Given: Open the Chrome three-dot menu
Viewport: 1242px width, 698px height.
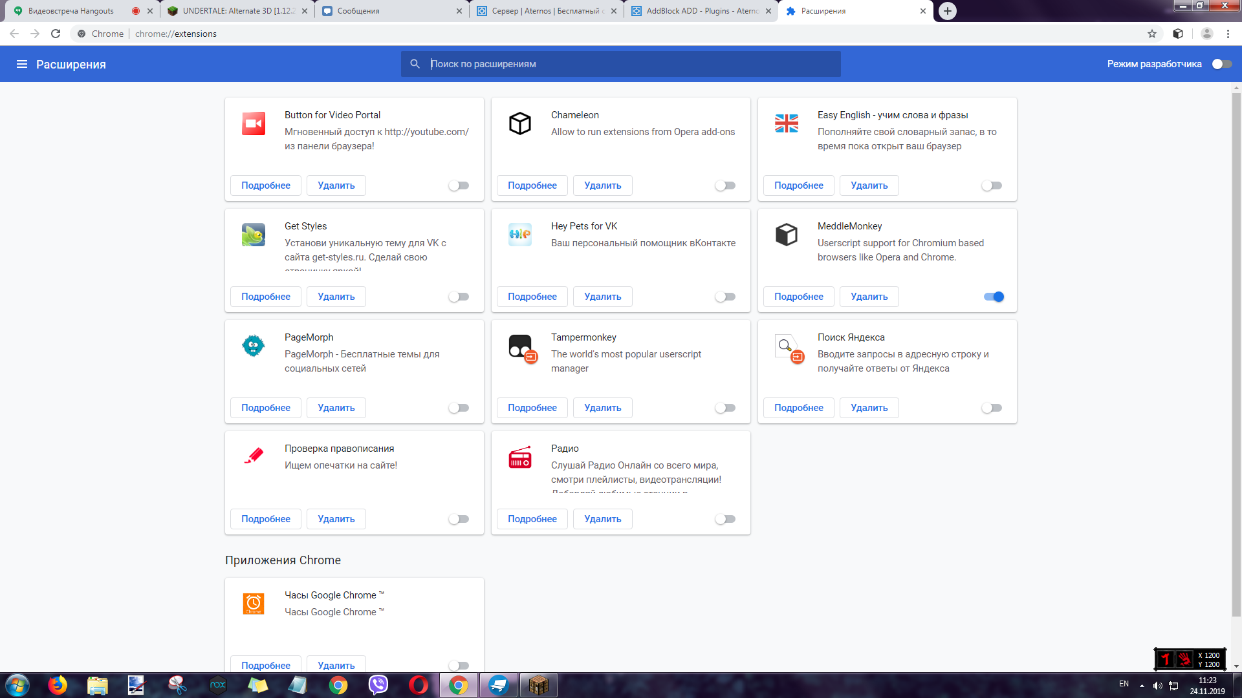Looking at the screenshot, I should tap(1228, 34).
